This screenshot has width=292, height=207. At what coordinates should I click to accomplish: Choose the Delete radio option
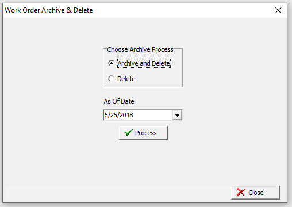click(111, 79)
